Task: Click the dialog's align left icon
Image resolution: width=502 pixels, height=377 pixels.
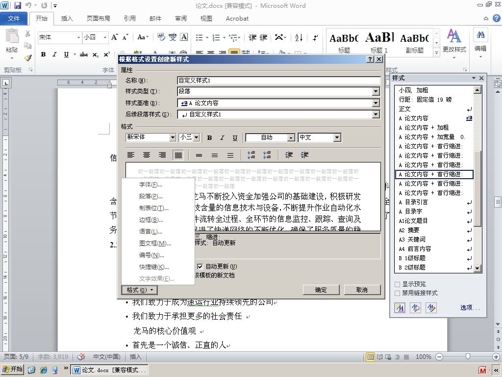Action: 130,155
